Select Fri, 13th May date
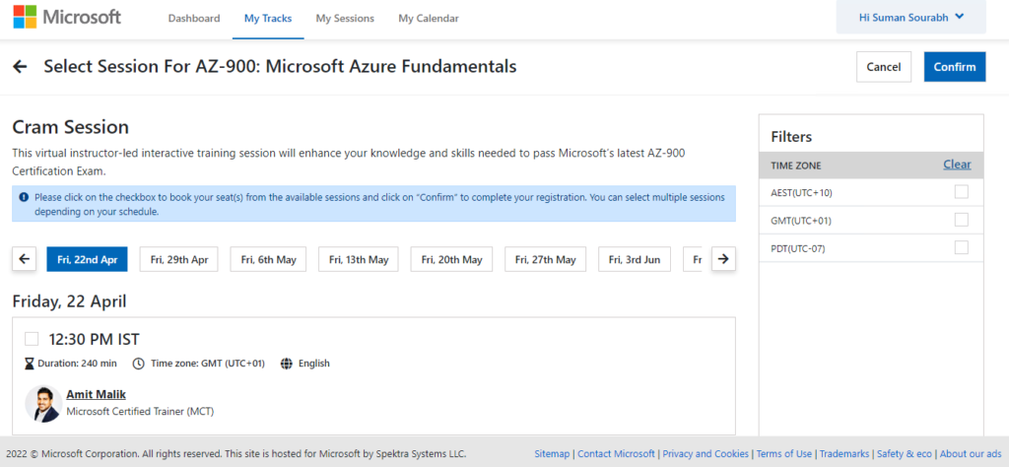Image resolution: width=1009 pixels, height=467 pixels. 359,259
